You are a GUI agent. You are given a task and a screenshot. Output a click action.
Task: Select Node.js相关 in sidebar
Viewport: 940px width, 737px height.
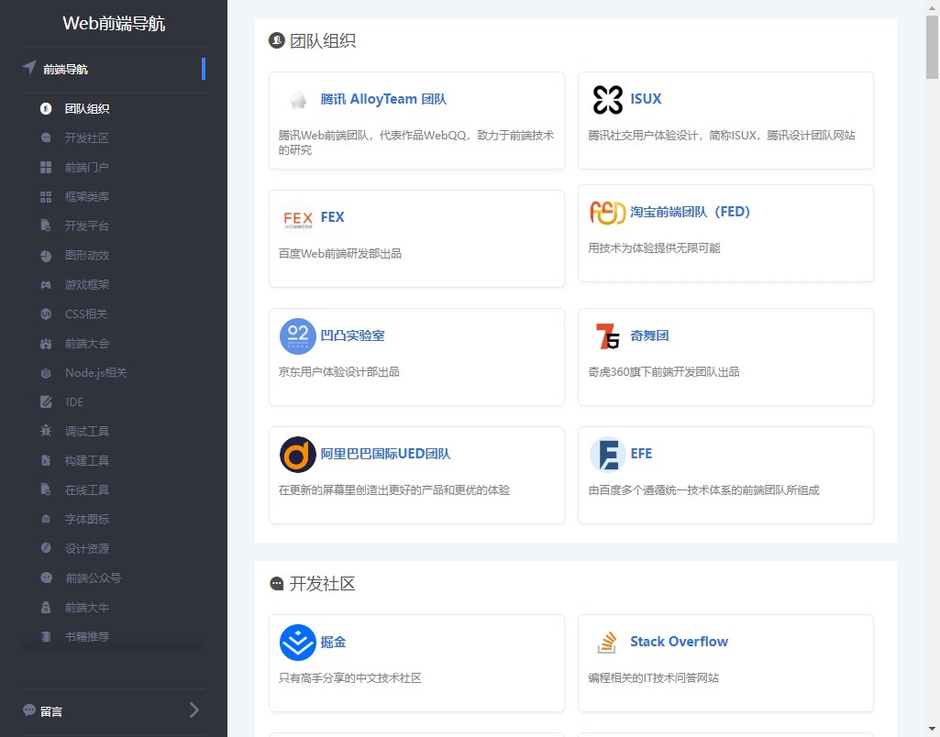[x=96, y=373]
